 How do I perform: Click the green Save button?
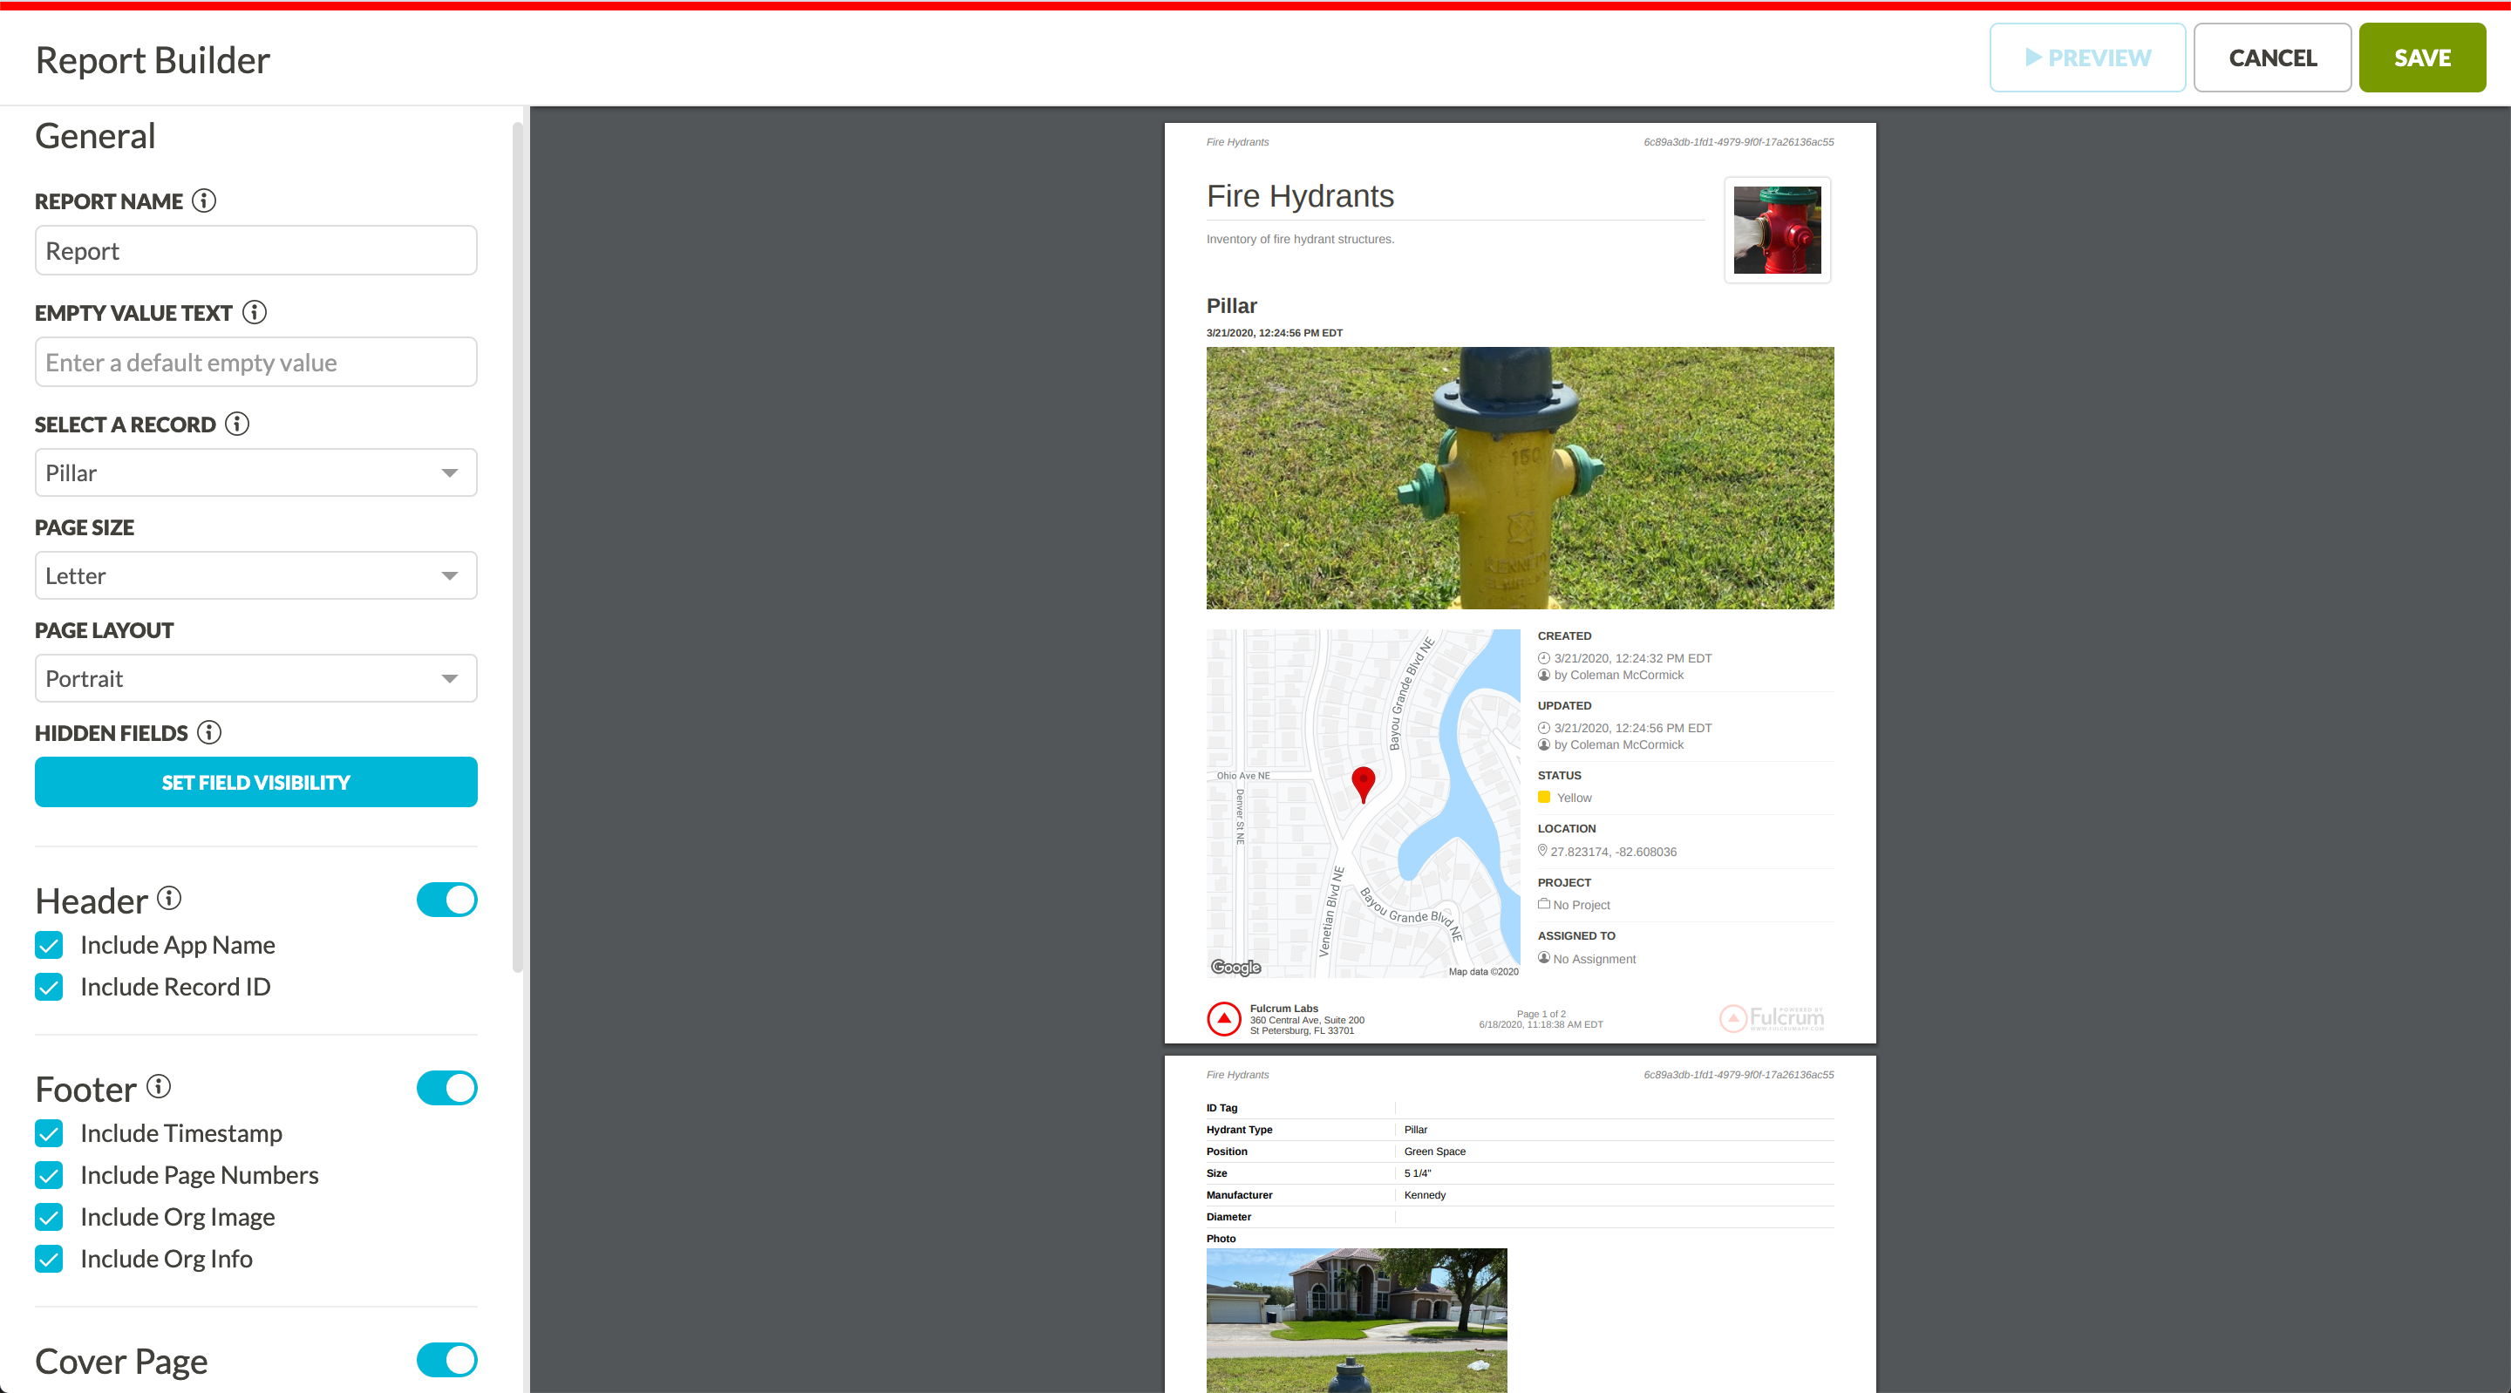coord(2421,58)
